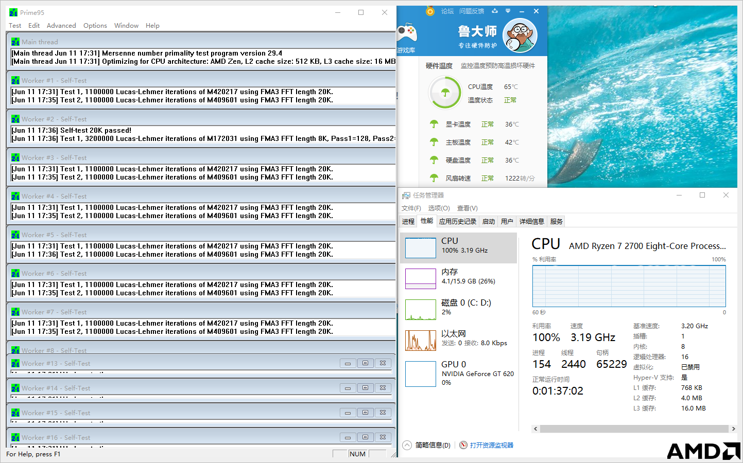
Task: Click the Worker #13 Self-Test window icon
Action: (15, 363)
